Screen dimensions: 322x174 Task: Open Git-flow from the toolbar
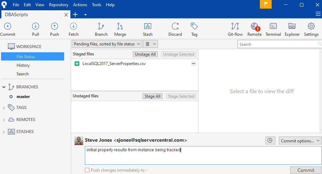pos(235,26)
